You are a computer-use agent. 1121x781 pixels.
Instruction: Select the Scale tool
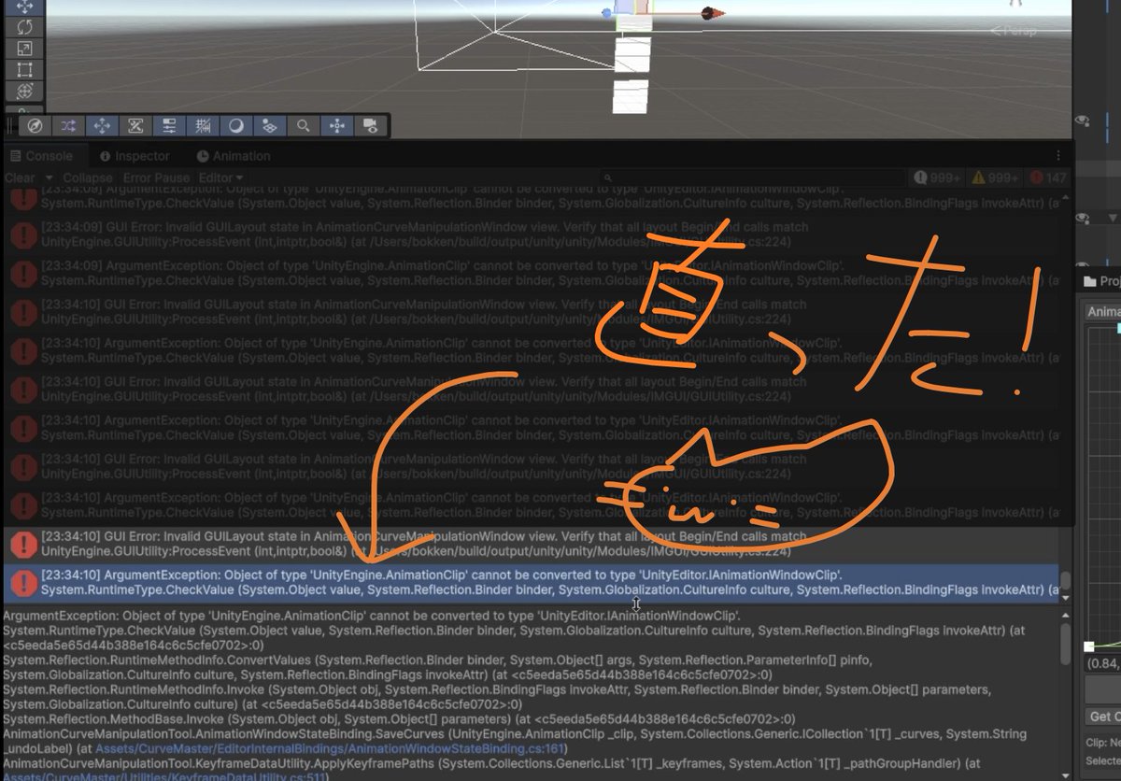click(x=25, y=49)
